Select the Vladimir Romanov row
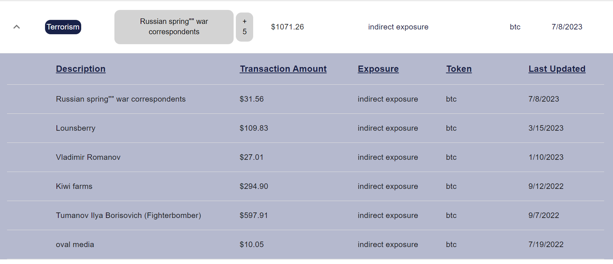The height and width of the screenshot is (264, 613). 88,157
